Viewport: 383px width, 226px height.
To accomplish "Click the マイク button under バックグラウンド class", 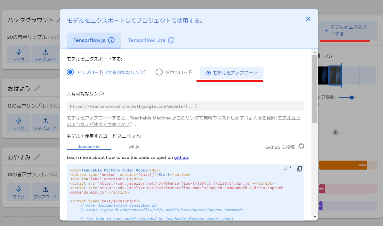I will (19, 54).
